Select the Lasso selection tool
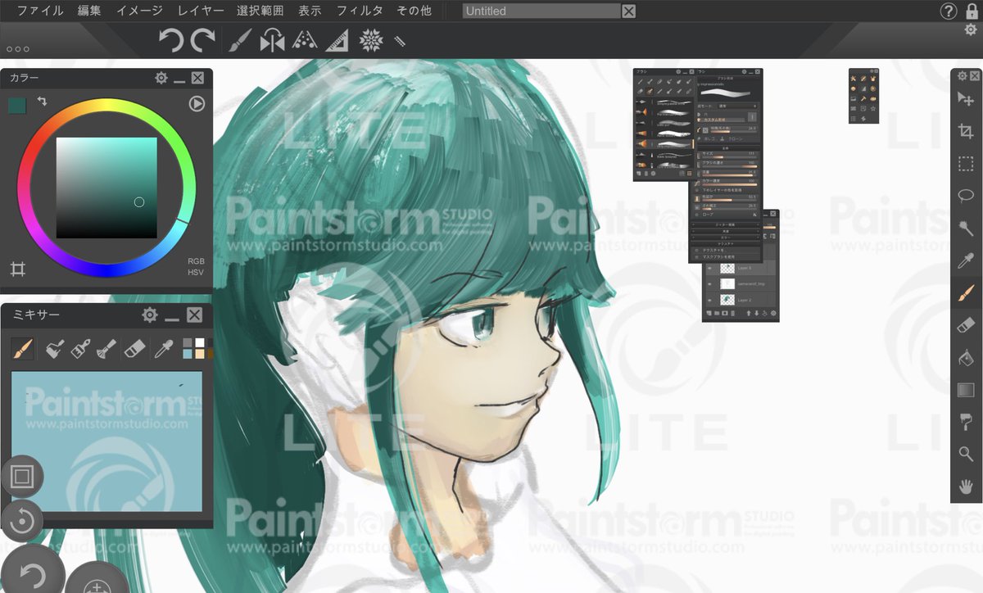The width and height of the screenshot is (983, 593). [x=966, y=196]
